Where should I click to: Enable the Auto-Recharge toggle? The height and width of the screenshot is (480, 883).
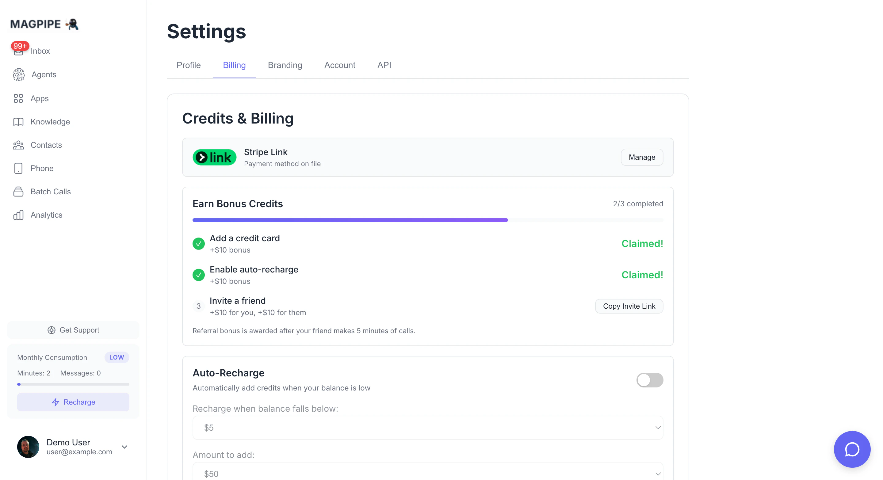click(650, 380)
